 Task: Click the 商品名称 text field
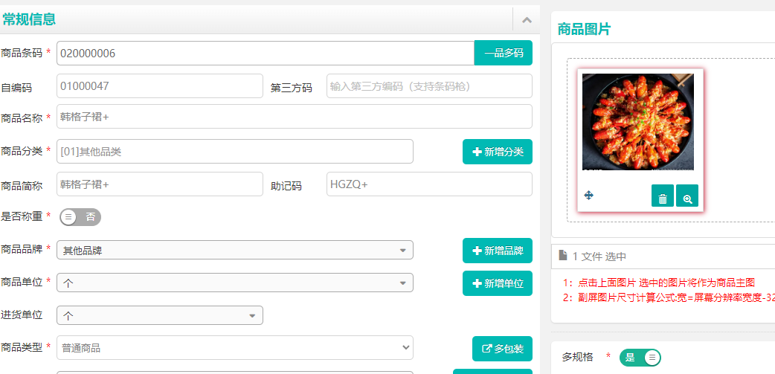[294, 117]
